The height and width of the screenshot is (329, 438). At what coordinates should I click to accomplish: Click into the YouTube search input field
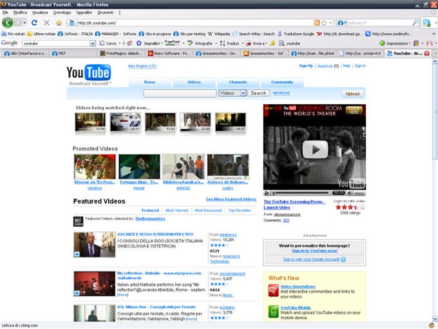click(180, 93)
